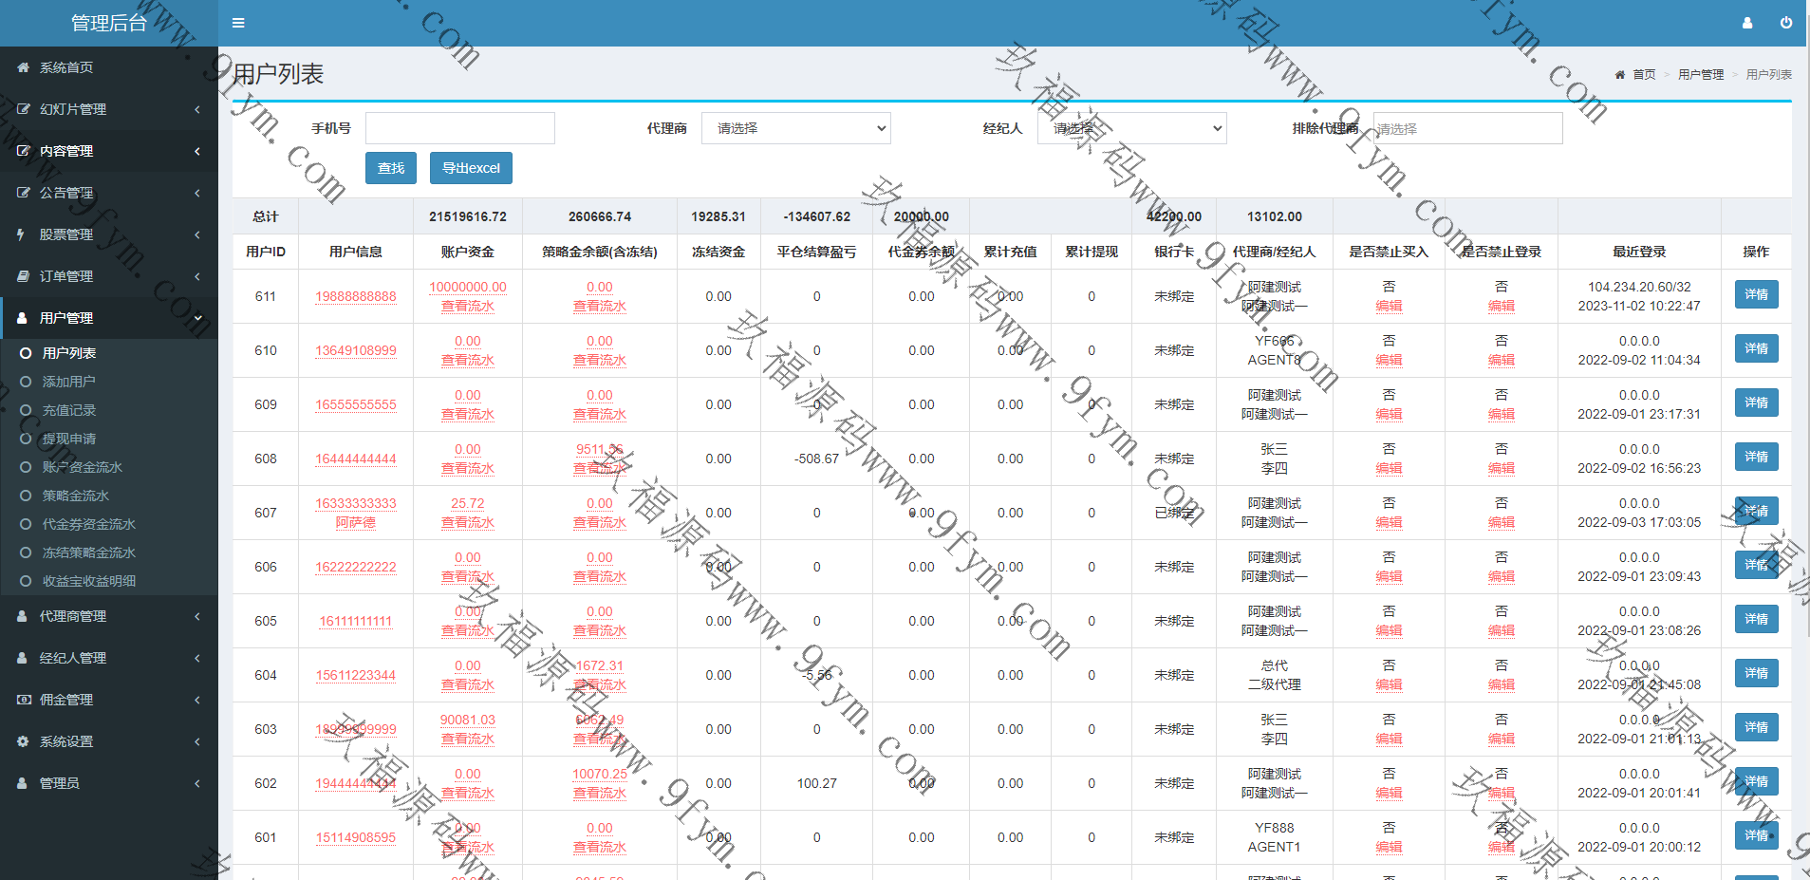
Task: Click the 手机号 input field
Action: click(x=460, y=128)
